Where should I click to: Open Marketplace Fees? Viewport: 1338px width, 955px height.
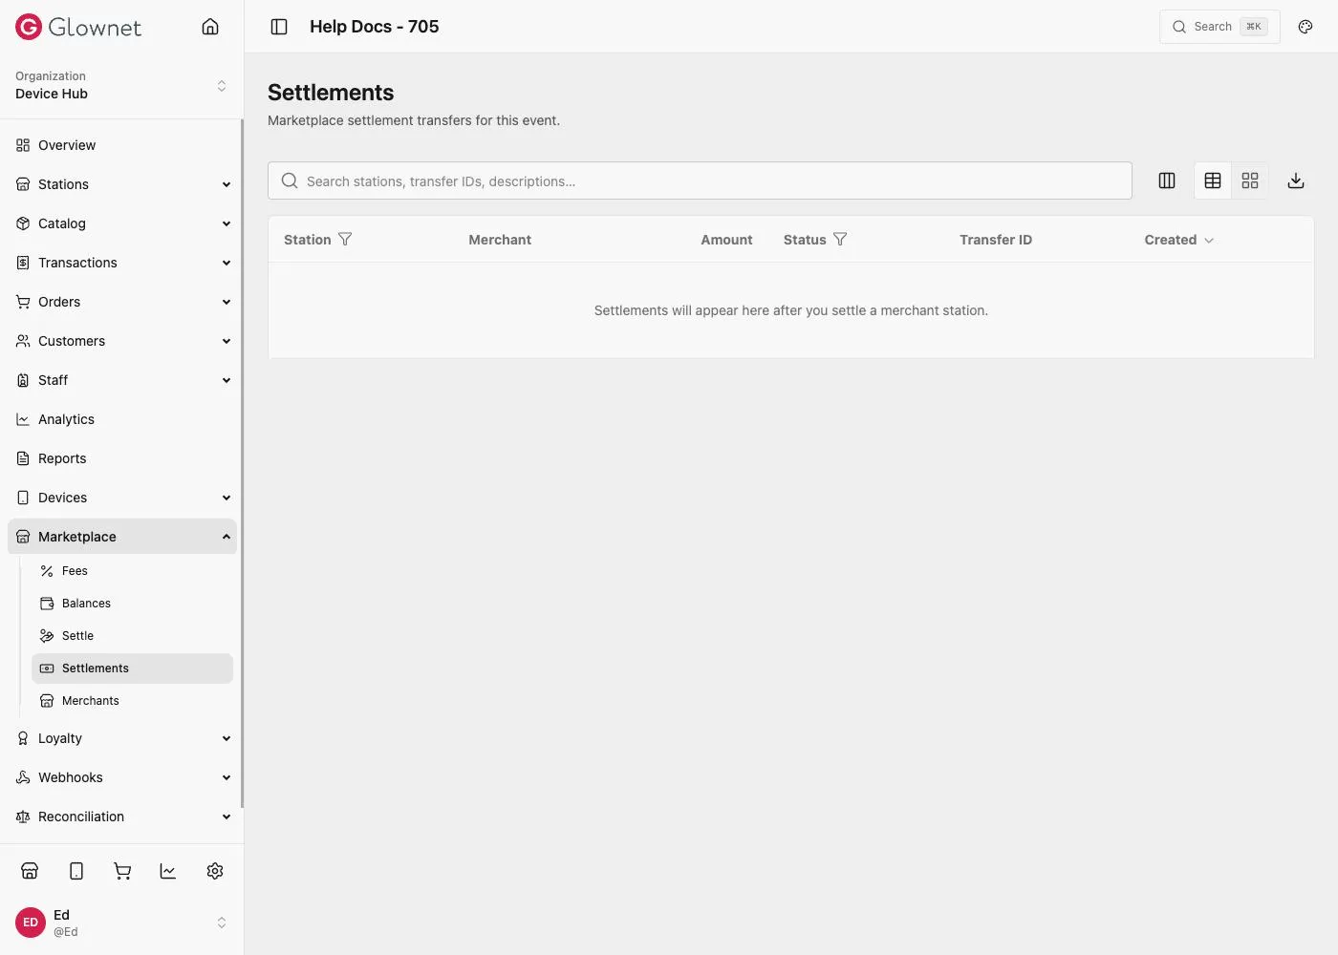click(132, 571)
